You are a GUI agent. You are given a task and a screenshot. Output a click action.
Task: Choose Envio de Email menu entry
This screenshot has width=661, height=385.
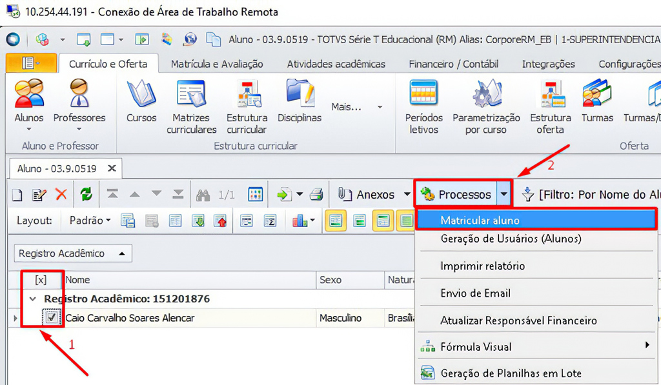[475, 293]
